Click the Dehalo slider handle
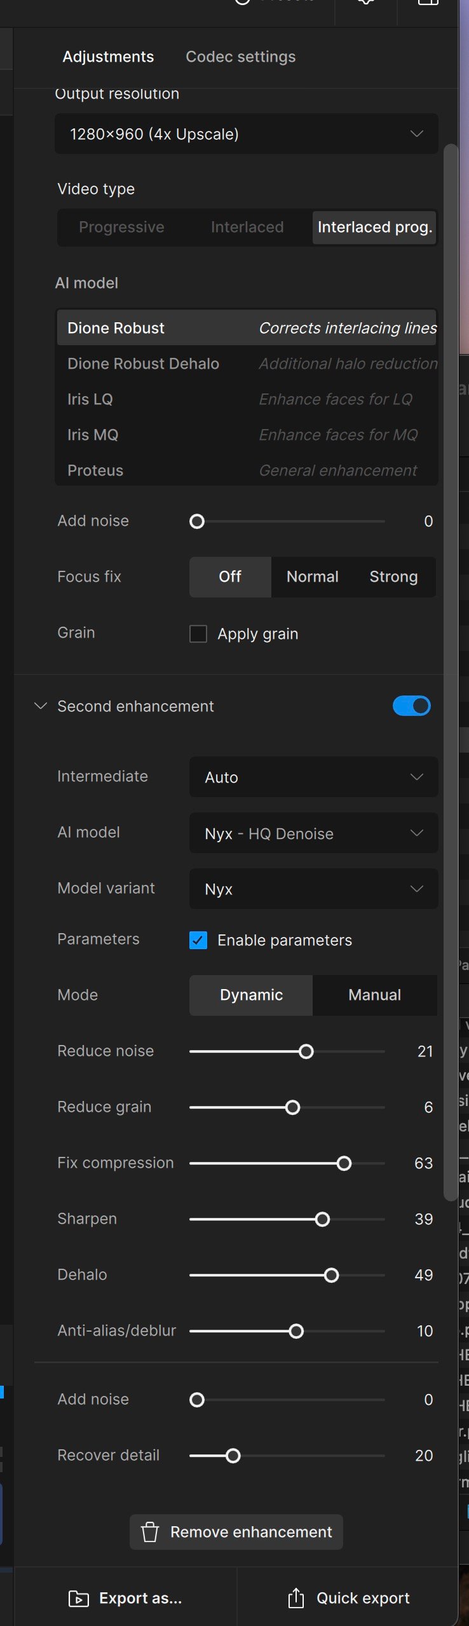Image resolution: width=469 pixels, height=1626 pixels. [x=332, y=1276]
